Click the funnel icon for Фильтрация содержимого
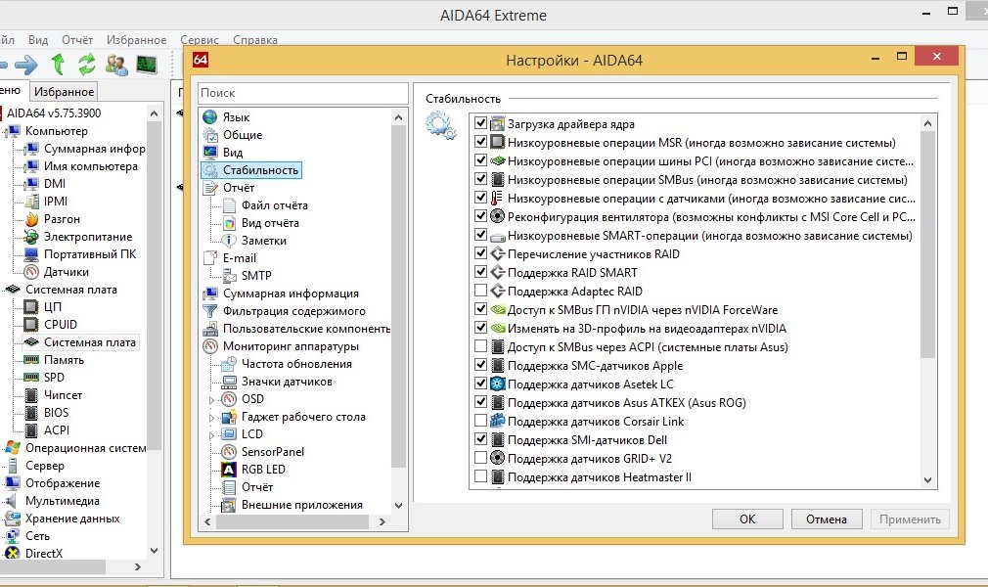Image resolution: width=988 pixels, height=587 pixels. pyautogui.click(x=209, y=311)
